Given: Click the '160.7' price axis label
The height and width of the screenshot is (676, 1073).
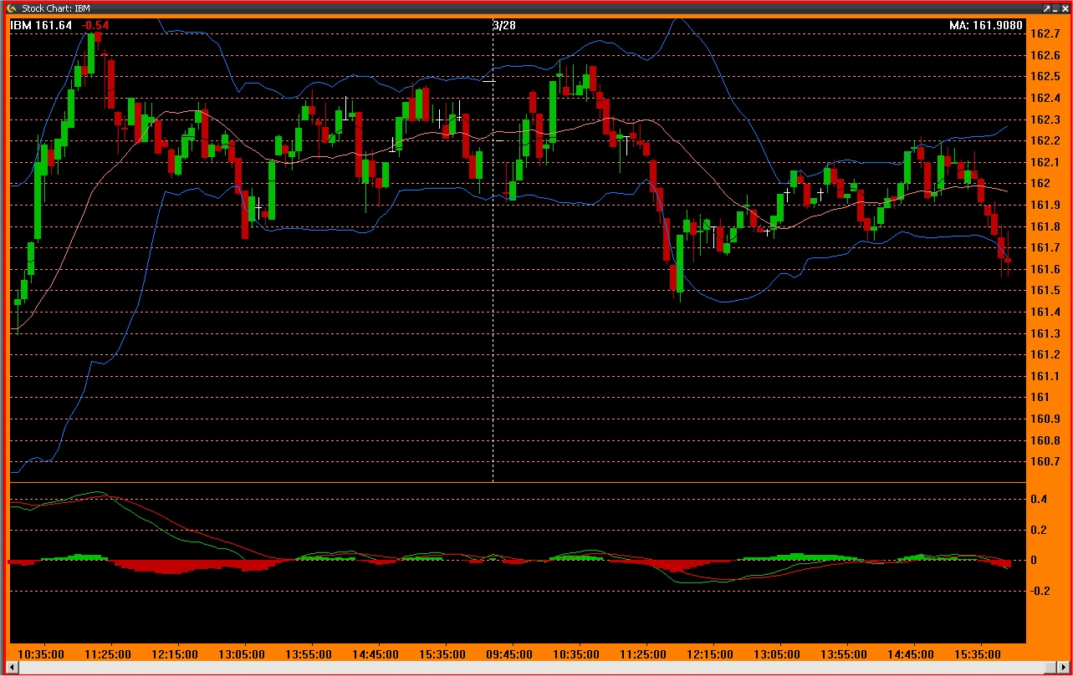Looking at the screenshot, I should click(1045, 462).
